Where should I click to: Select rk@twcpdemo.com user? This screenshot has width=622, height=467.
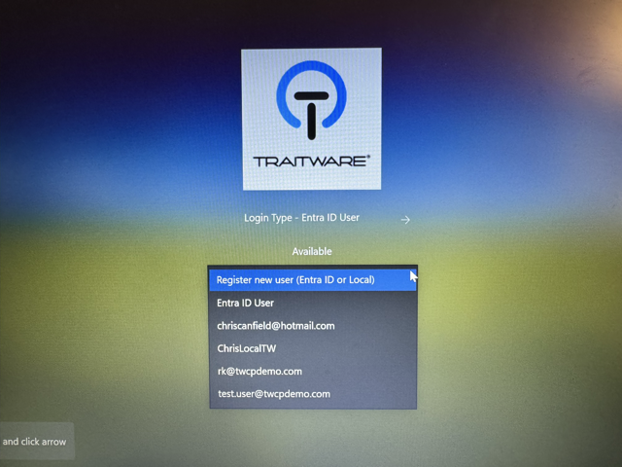point(313,372)
